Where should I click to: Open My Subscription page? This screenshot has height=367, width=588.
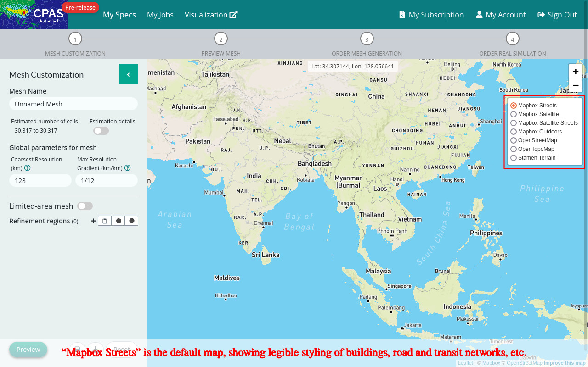431,15
